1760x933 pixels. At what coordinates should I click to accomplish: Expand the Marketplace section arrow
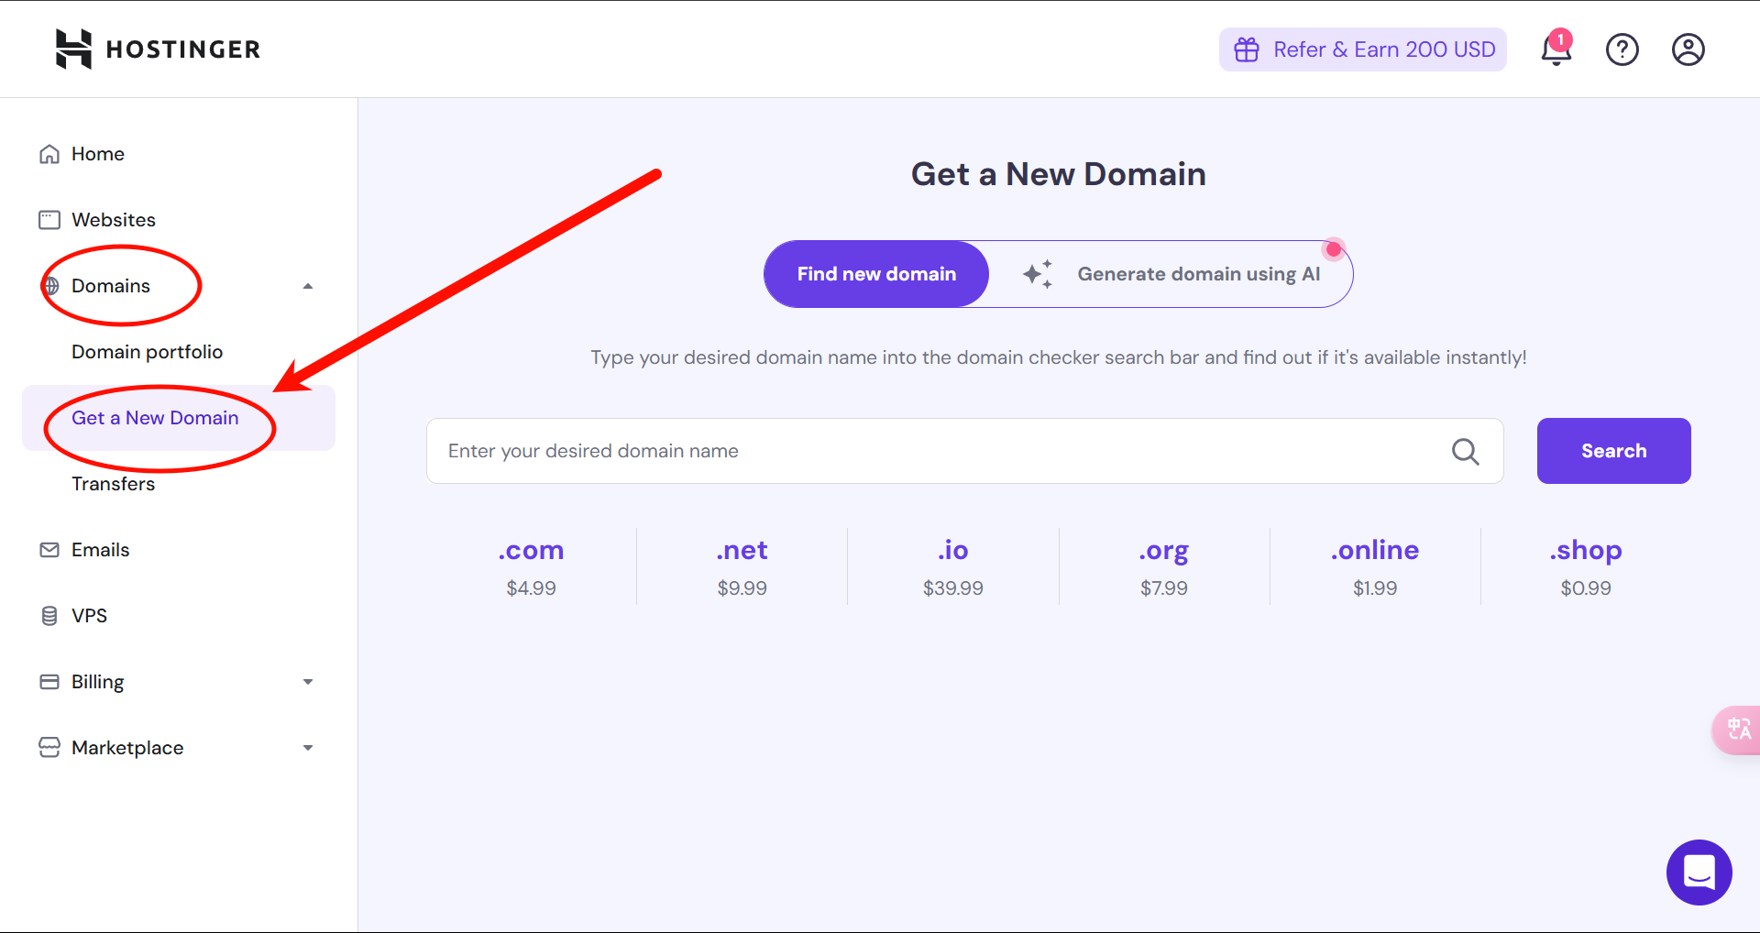pyautogui.click(x=308, y=748)
